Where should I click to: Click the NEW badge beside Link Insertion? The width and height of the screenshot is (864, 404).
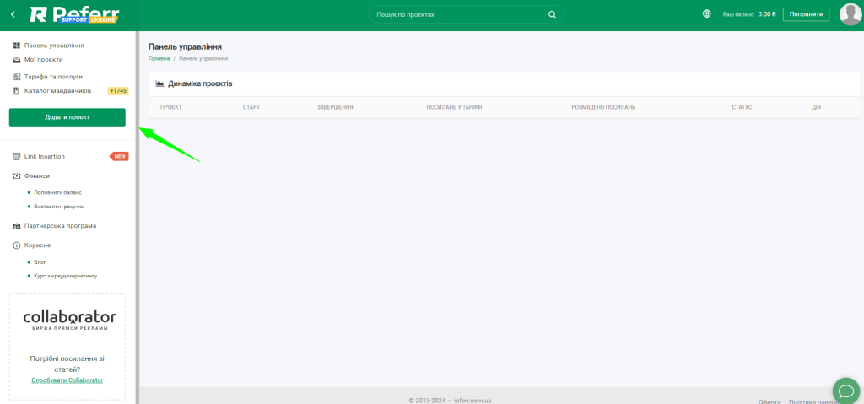point(120,156)
